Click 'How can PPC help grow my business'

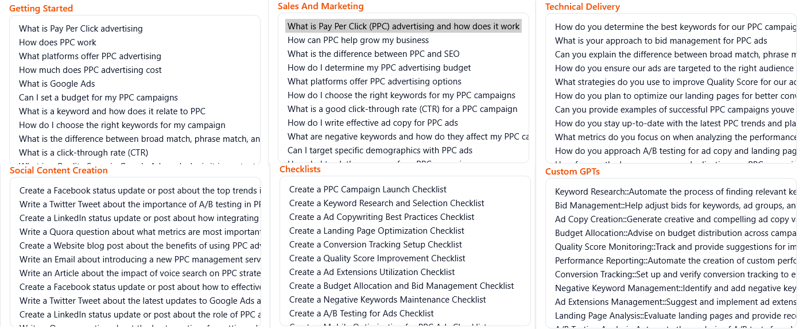358,40
